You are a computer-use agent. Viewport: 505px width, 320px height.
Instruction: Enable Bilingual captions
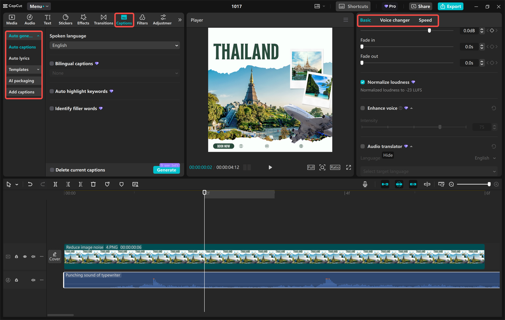(x=51, y=63)
